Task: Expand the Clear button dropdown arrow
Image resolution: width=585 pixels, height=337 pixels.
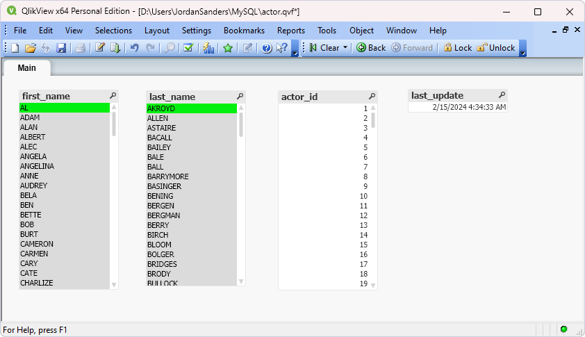Action: point(345,47)
